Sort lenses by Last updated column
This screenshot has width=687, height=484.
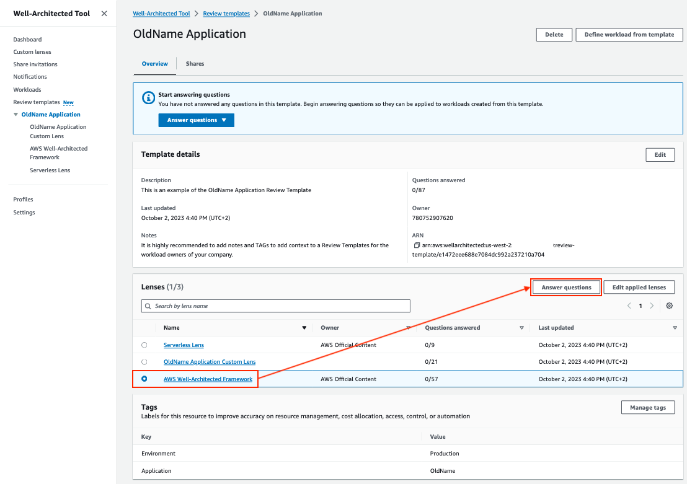tap(674, 327)
